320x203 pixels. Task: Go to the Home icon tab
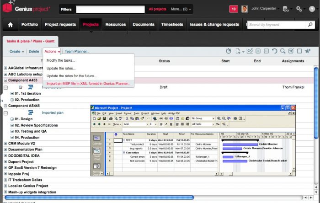11,25
